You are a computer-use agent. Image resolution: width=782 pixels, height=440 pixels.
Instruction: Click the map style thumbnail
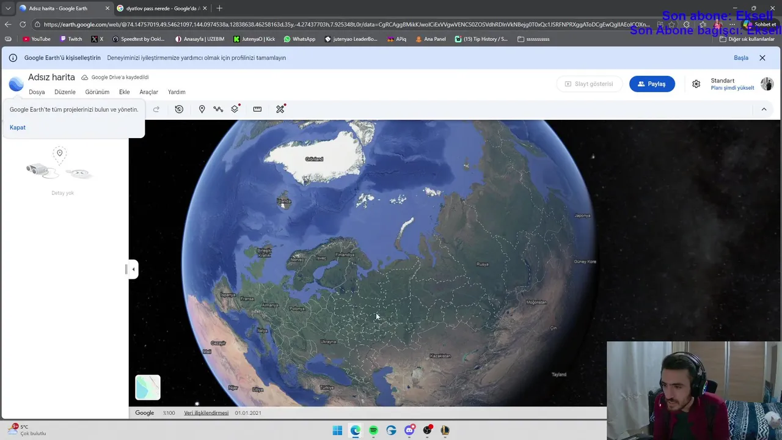click(148, 387)
